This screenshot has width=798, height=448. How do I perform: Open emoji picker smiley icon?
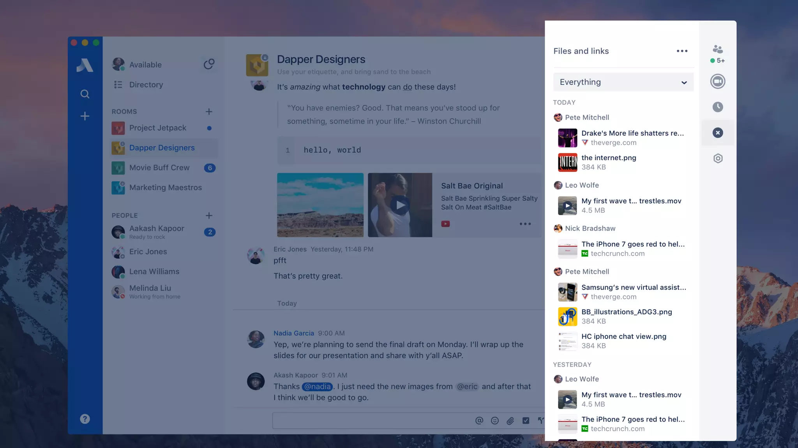(494, 420)
